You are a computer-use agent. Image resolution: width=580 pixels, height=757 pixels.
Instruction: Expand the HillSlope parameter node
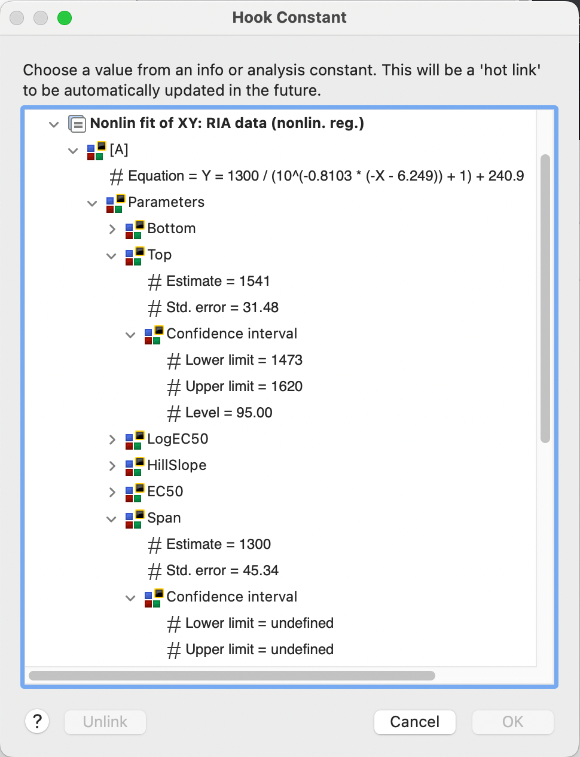112,465
